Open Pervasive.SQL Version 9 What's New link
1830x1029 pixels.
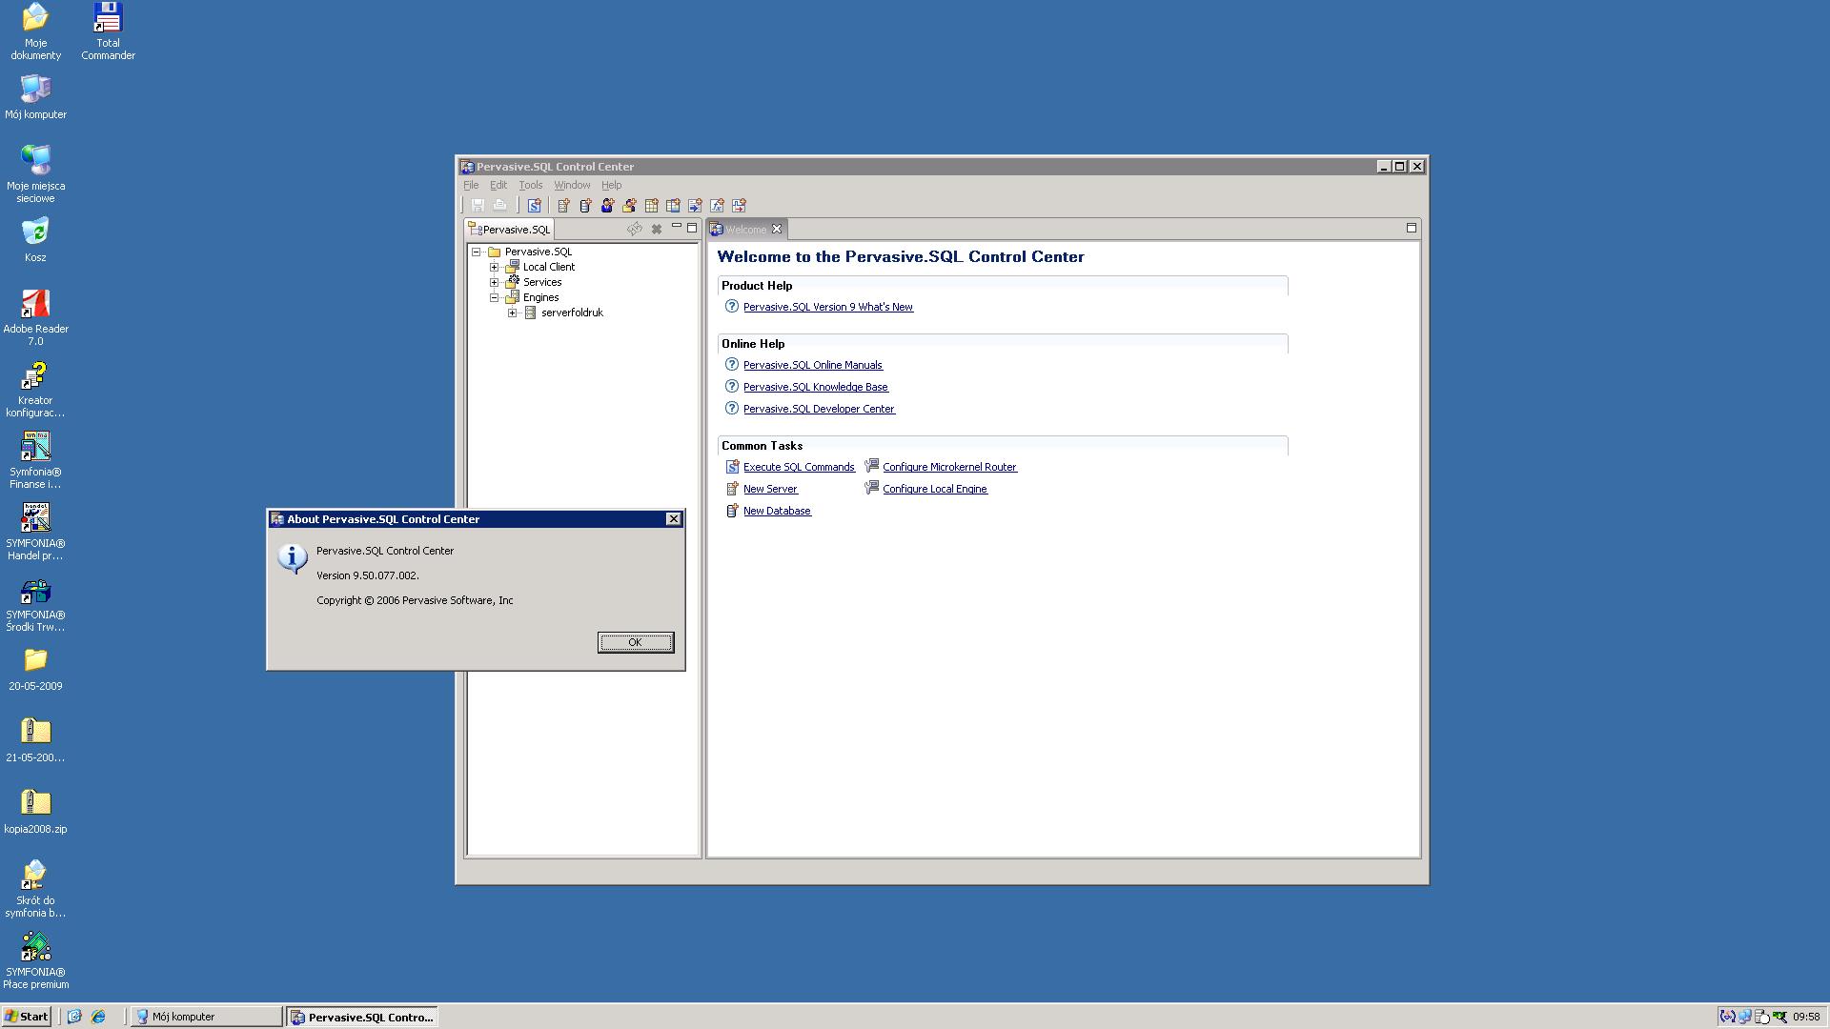(x=828, y=307)
